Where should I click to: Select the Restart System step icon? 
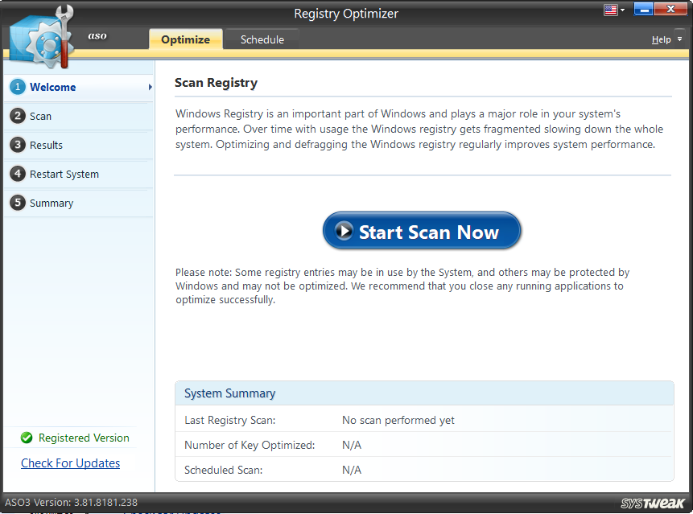18,174
